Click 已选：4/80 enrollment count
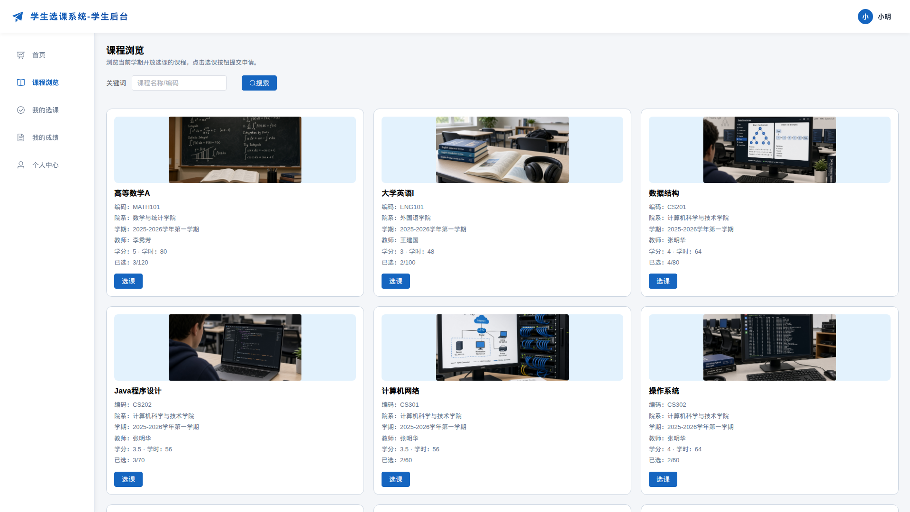Image resolution: width=910 pixels, height=512 pixels. tap(664, 262)
